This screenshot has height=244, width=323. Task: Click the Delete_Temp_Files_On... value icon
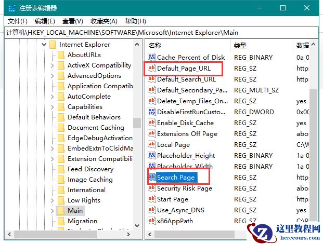(x=151, y=101)
